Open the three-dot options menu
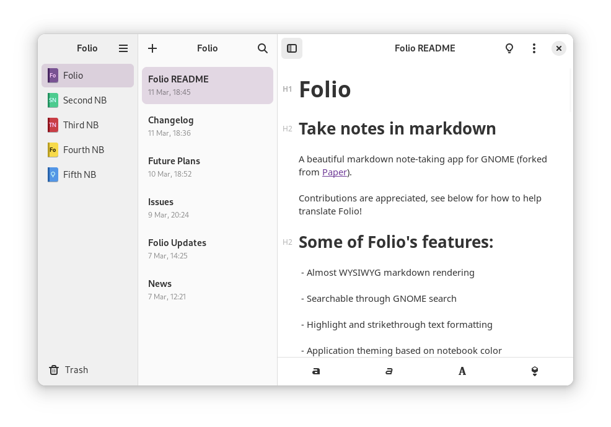 tap(534, 48)
